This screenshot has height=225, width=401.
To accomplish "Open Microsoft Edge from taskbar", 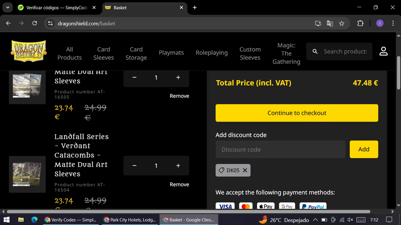I will coord(34,220).
